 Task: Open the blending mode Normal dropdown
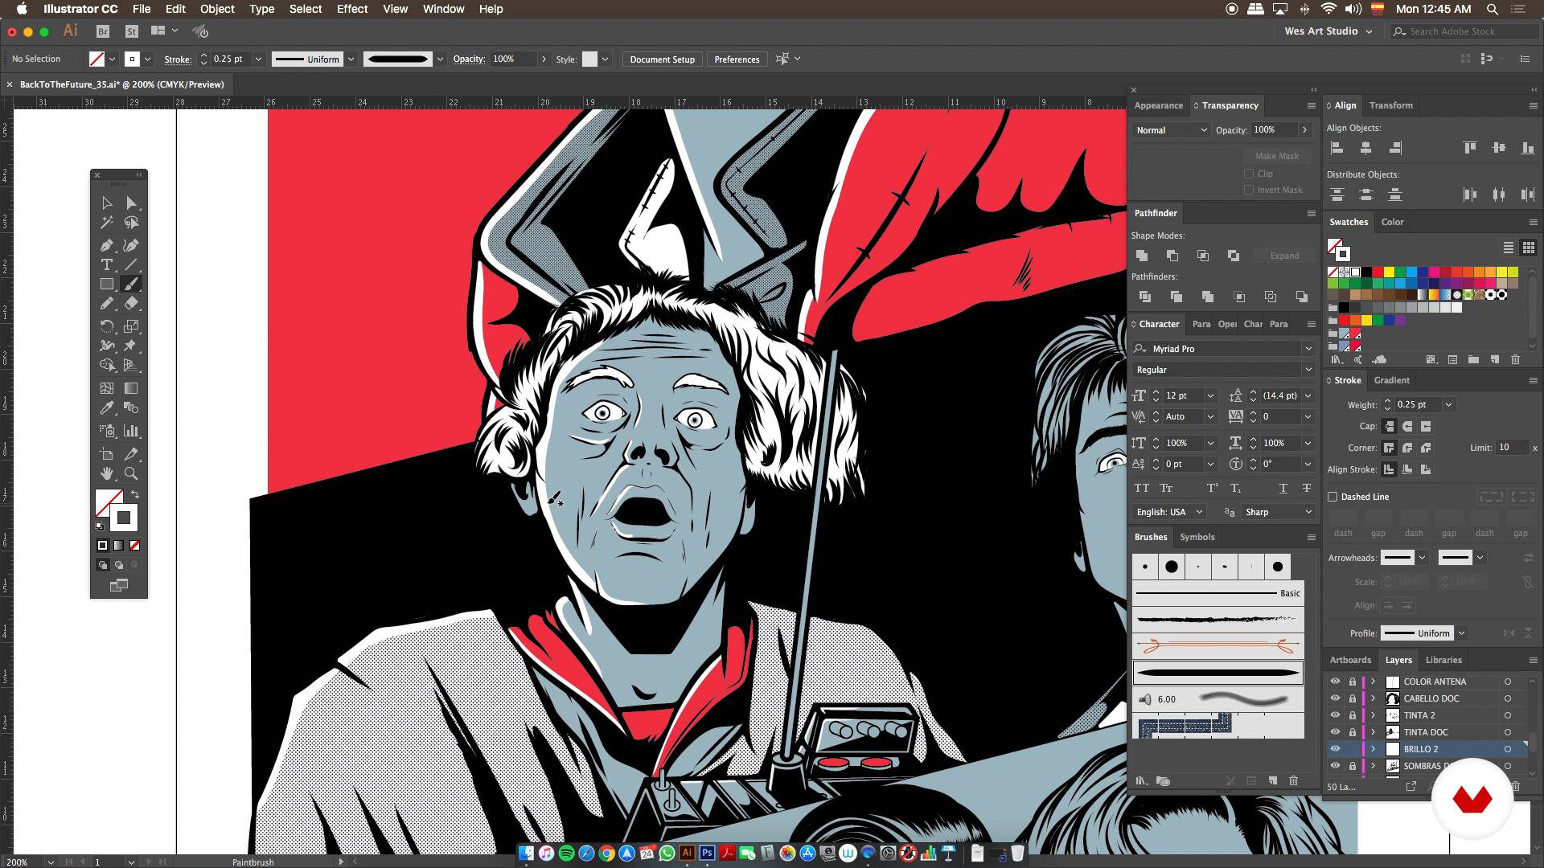(x=1171, y=130)
